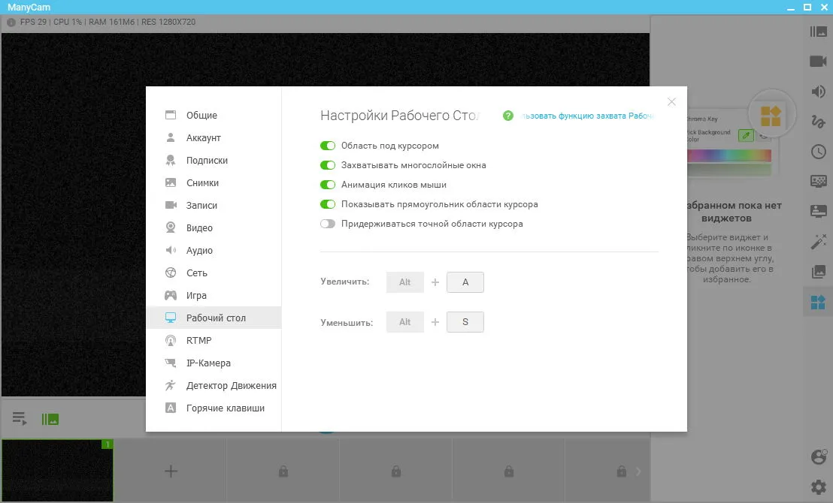Click the S key field for Уменьшить
The image size is (833, 503).
[465, 322]
